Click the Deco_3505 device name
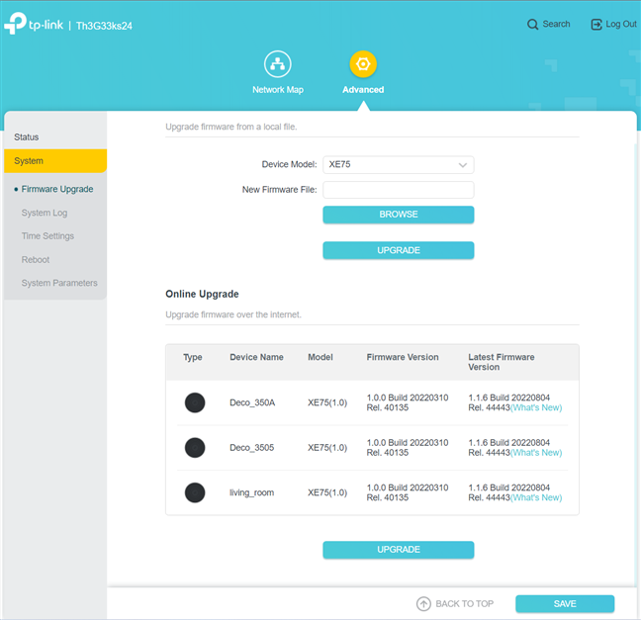Viewport: 641px width, 620px height. pos(252,448)
